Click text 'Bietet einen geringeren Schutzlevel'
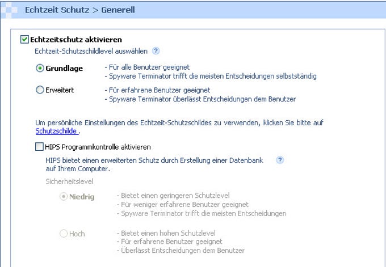This screenshot has height=267, width=386. point(175,196)
